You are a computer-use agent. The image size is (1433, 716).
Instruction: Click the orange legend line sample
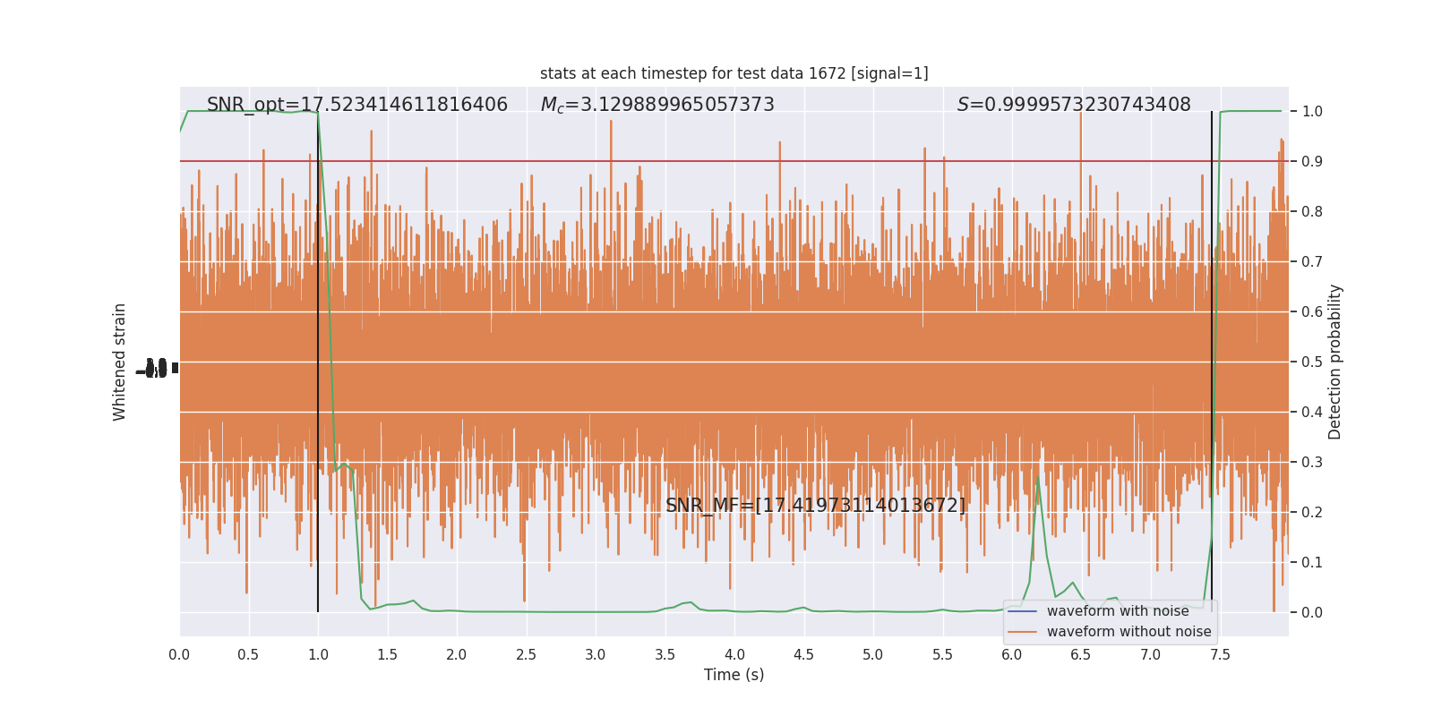point(1022,632)
